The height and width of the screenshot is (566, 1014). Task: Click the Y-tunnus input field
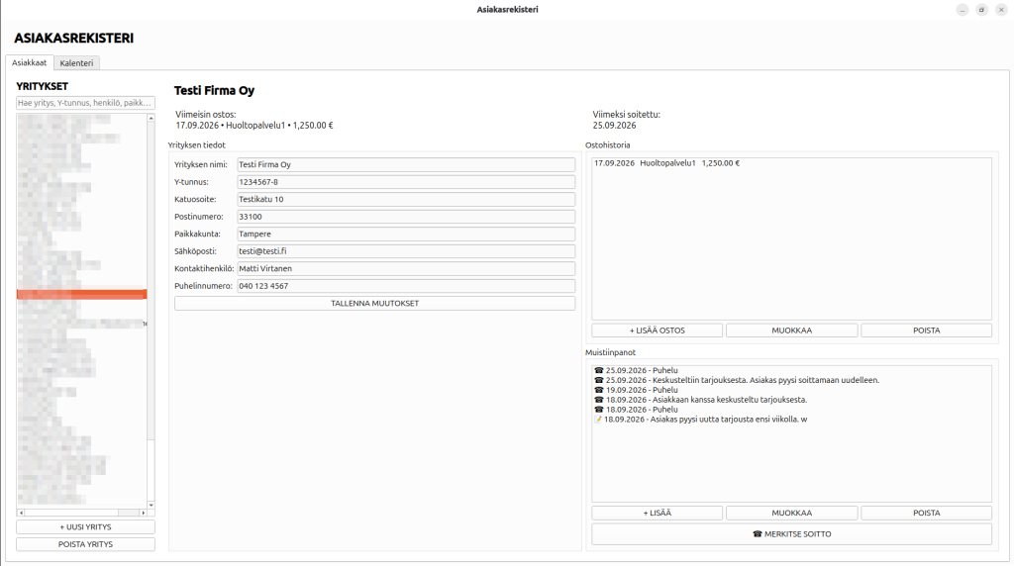pos(405,182)
